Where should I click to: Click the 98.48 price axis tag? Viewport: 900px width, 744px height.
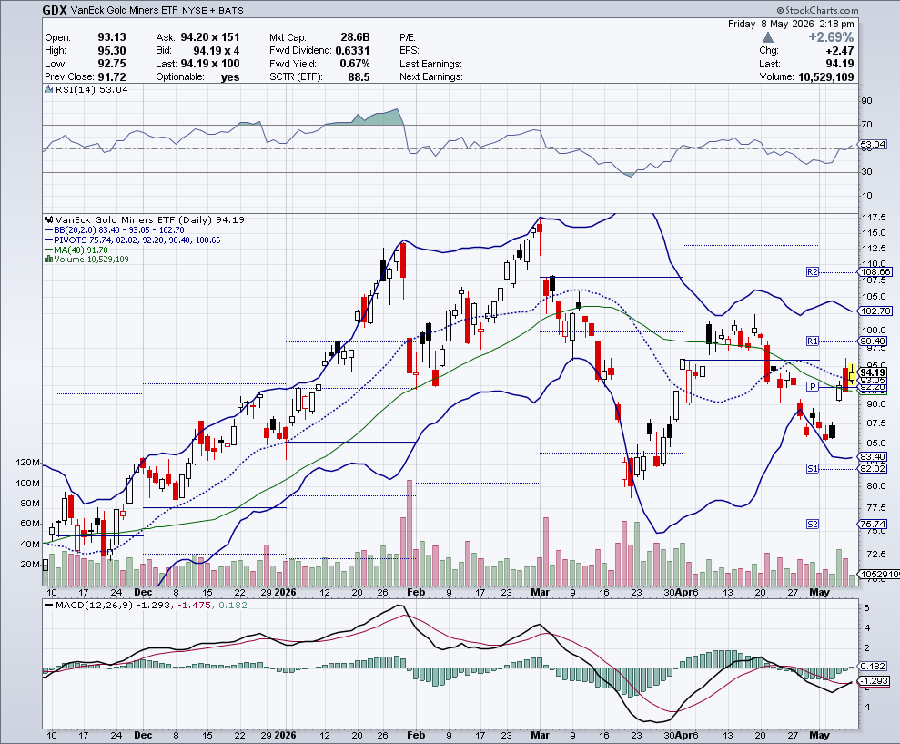873,341
